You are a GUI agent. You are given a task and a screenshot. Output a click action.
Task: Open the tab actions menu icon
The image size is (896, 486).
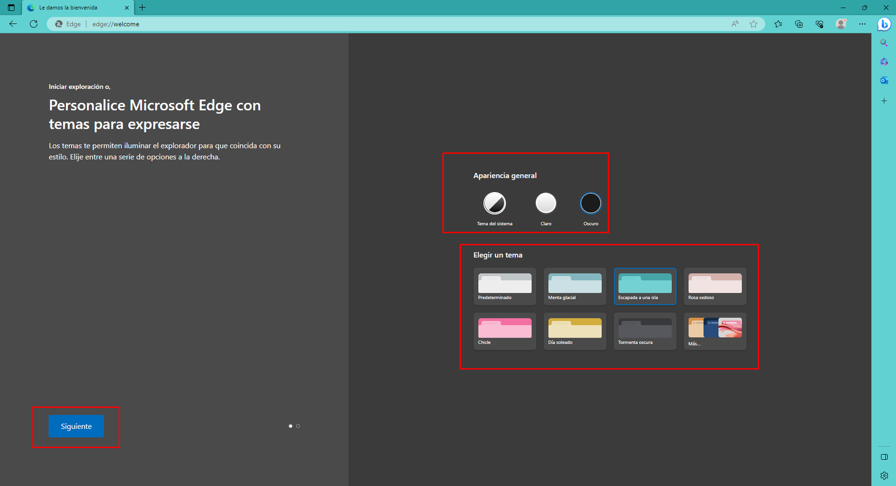click(11, 8)
